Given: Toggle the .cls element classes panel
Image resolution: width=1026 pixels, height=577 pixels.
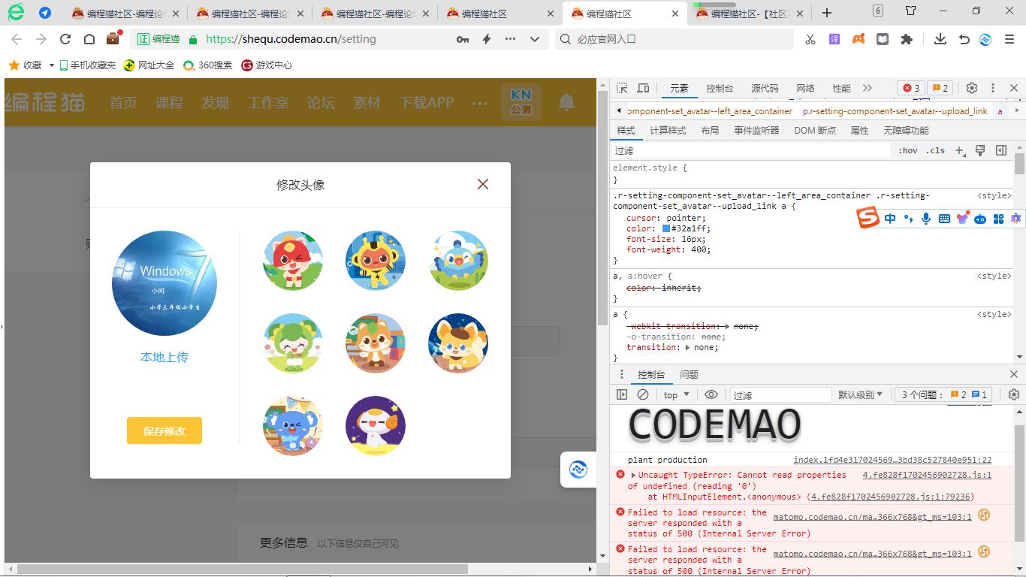Looking at the screenshot, I should click(x=935, y=150).
